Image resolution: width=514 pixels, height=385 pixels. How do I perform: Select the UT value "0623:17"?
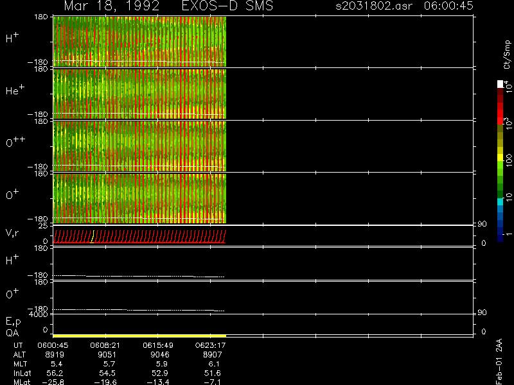pyautogui.click(x=211, y=345)
